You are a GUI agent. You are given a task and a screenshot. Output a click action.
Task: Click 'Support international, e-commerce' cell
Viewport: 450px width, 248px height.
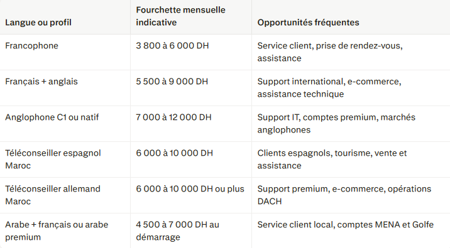click(x=329, y=88)
